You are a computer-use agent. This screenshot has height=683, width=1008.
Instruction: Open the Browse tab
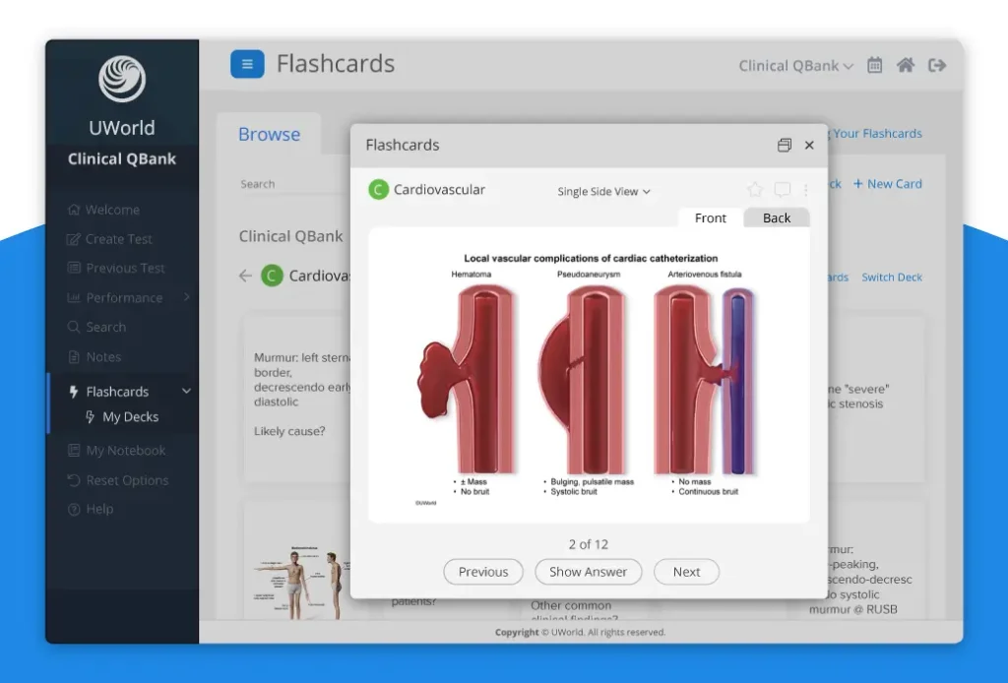[x=269, y=135]
